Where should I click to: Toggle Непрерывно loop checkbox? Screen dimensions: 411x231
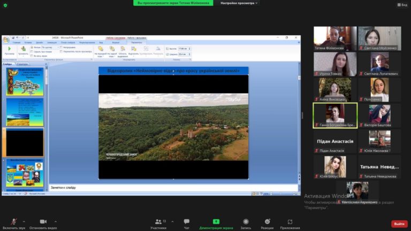point(62,47)
